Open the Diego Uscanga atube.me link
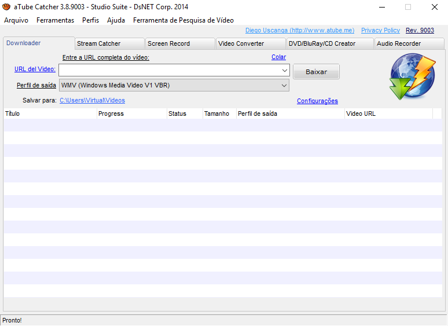 click(300, 30)
